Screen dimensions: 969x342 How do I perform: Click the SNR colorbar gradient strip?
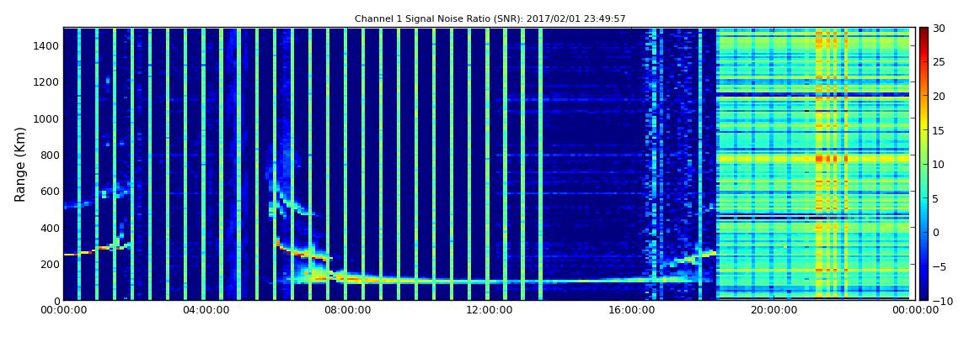coord(923,164)
